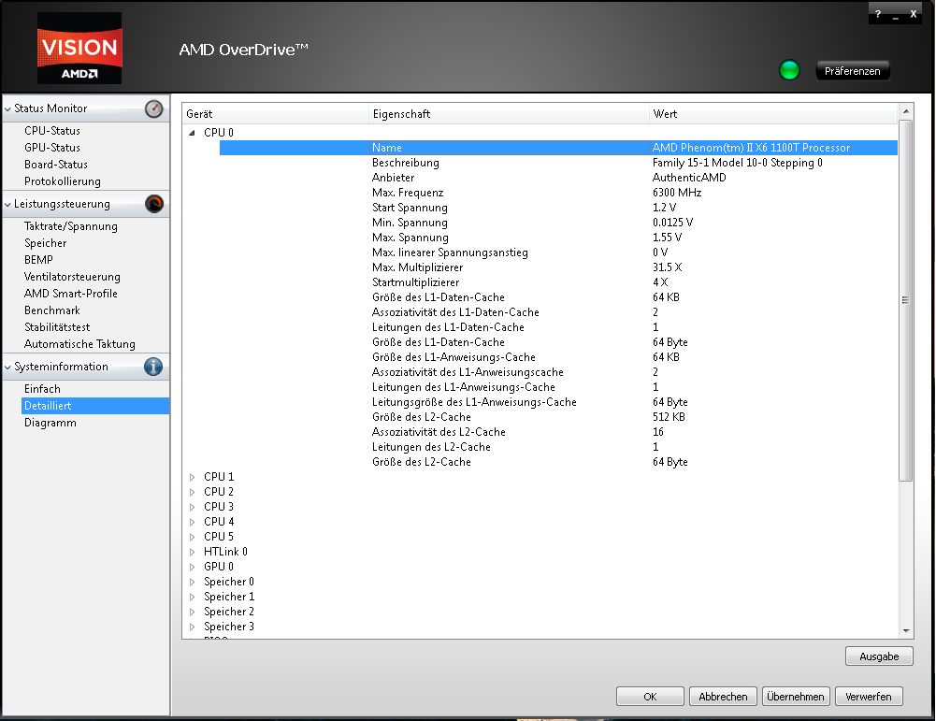Collapse the CPU 0 tree node
This screenshot has width=936, height=721.
click(193, 133)
